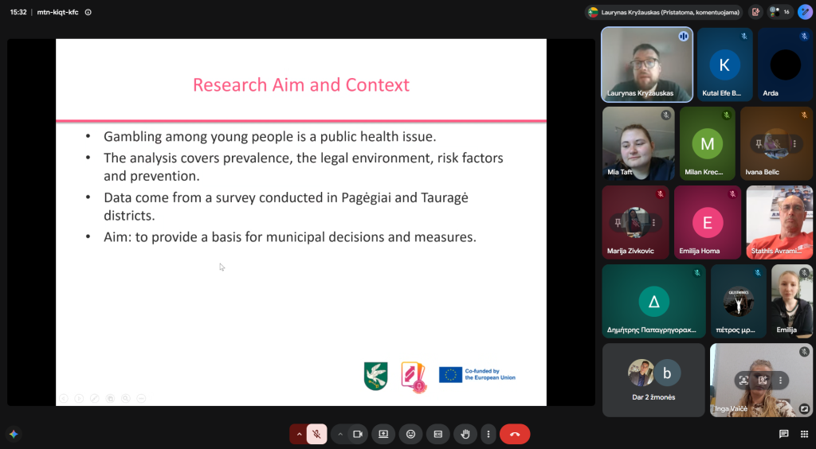Open more options on Ivana Belic tile
Screen dimensions: 816x449
794,144
